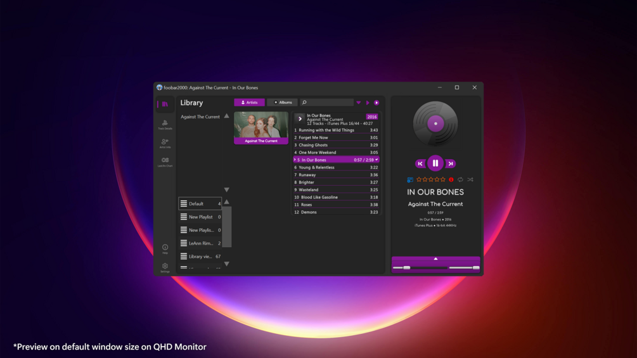This screenshot has width=637, height=358.
Task: Move down in the artist list
Action: point(227,189)
